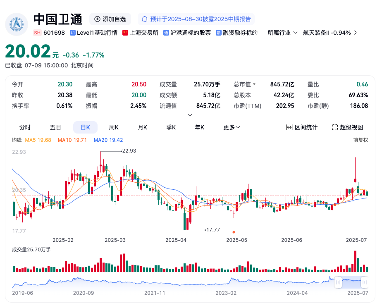The height and width of the screenshot is (308, 382).
Task: Click the 融资融券标的 tag
Action: [x=236, y=33]
